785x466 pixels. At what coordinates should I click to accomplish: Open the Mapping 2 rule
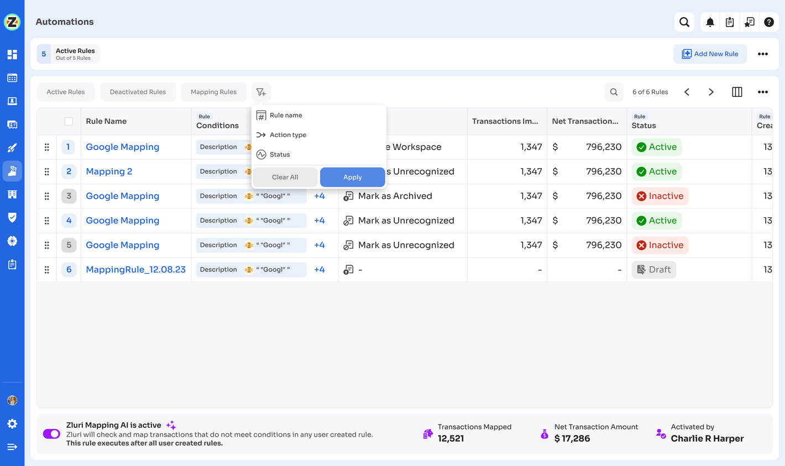(x=109, y=171)
